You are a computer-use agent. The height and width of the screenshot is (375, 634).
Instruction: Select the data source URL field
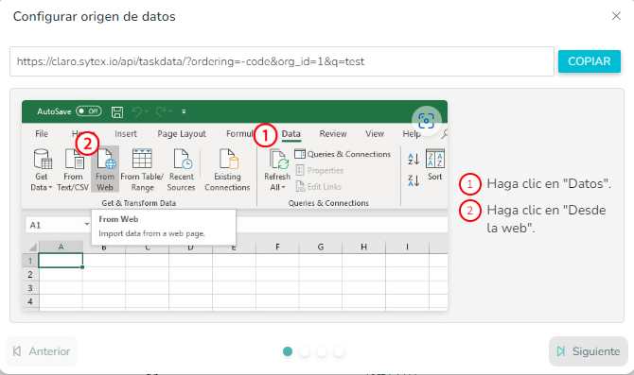click(x=282, y=61)
